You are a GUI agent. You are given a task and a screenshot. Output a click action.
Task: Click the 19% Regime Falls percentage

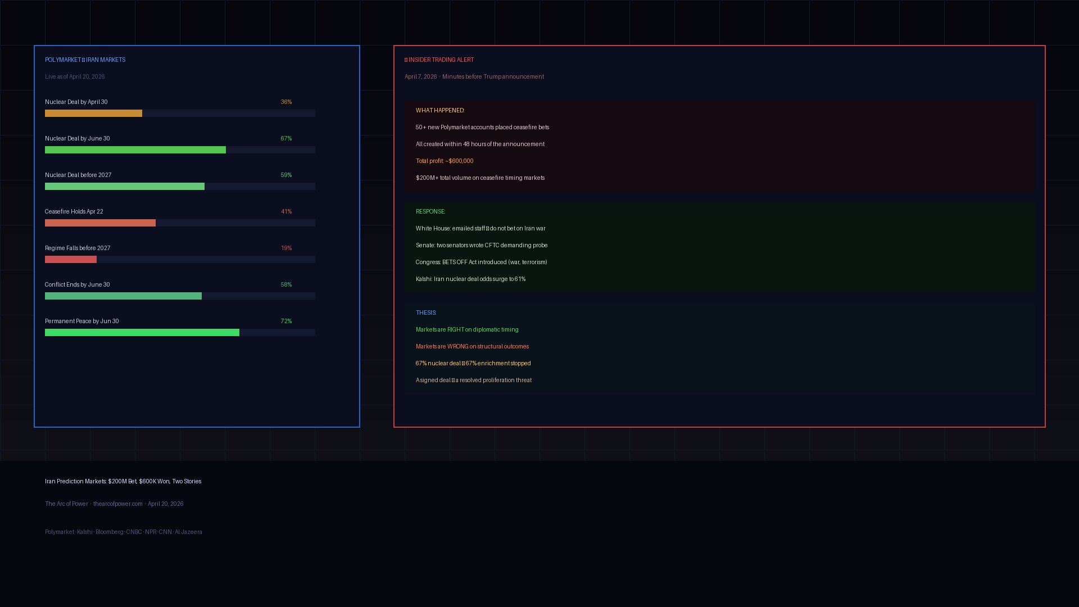pyautogui.click(x=286, y=248)
